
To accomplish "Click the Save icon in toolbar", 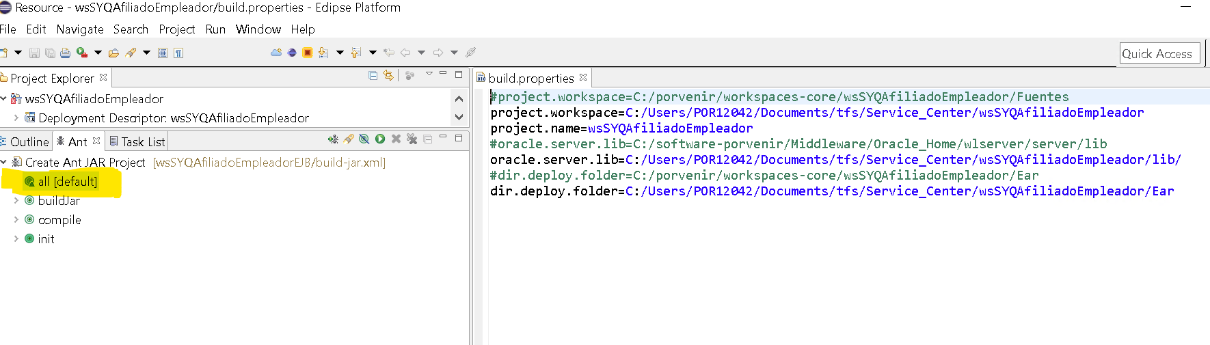I will click(34, 53).
